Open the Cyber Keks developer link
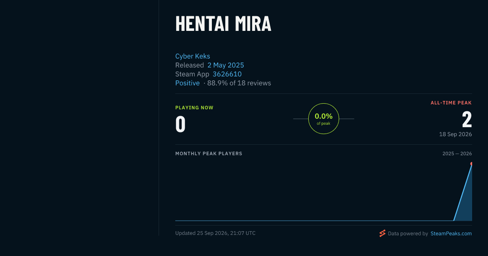Image resolution: width=488 pixels, height=256 pixels. click(193, 56)
